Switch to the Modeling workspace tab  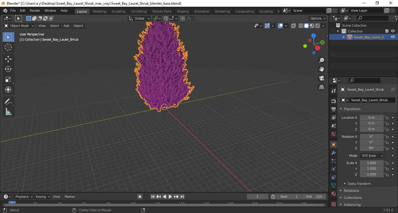pyautogui.click(x=99, y=11)
